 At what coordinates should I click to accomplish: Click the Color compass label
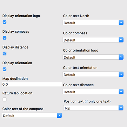pyautogui.click(x=75, y=33)
